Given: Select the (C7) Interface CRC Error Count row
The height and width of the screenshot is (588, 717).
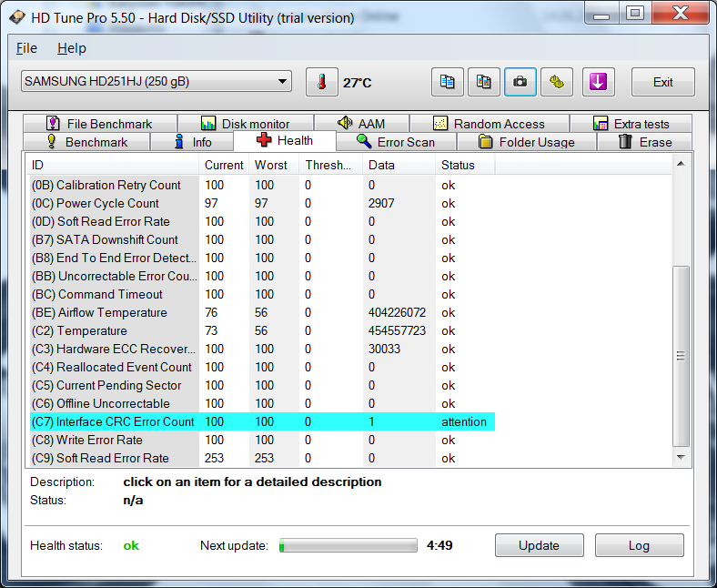Looking at the screenshot, I should 262,422.
